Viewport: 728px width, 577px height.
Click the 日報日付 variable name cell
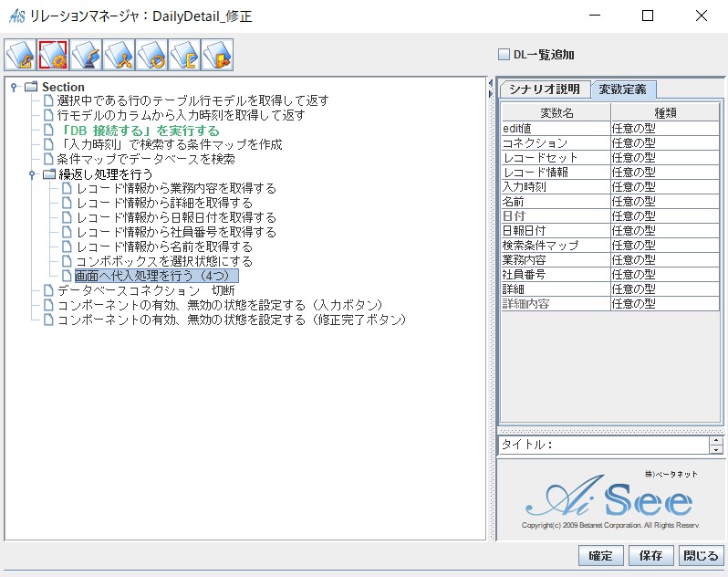[556, 231]
